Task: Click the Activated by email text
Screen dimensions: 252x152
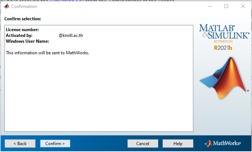Action: (71, 36)
